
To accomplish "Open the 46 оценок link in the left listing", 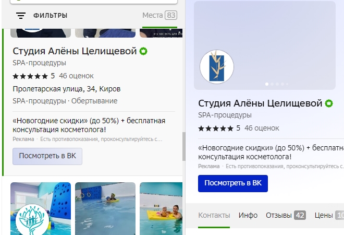I will point(76,76).
